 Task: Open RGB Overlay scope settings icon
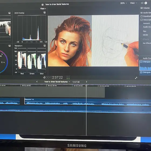click(44, 12)
